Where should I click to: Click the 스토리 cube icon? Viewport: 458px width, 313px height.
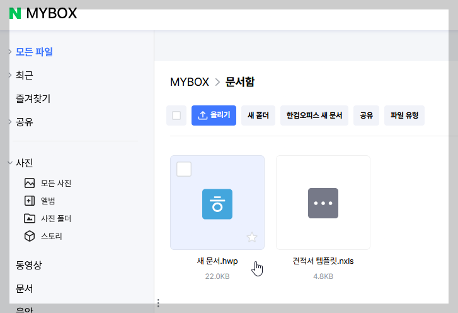30,236
